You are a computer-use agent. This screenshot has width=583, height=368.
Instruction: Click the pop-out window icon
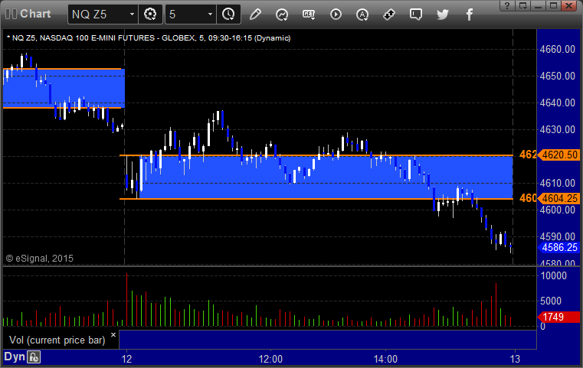click(522, 5)
